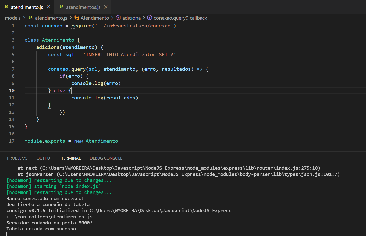Click 'class Atendimento' declaration on line 3
Screen dimensions: 366x236
click(x=49, y=40)
